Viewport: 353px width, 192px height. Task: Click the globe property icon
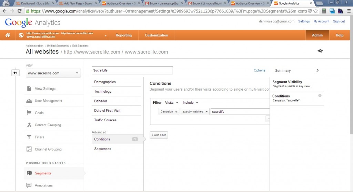coord(21,35)
